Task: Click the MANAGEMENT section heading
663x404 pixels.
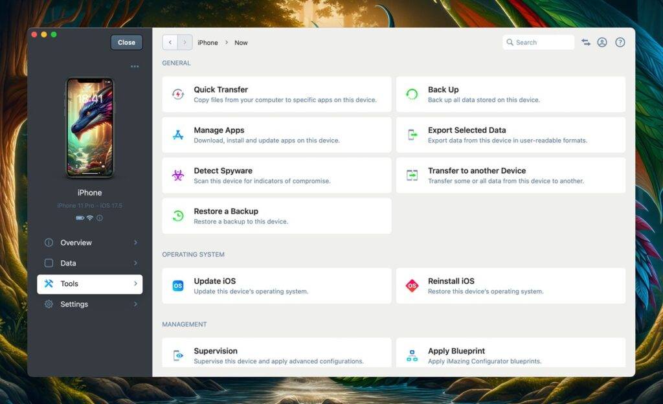Action: (185, 324)
